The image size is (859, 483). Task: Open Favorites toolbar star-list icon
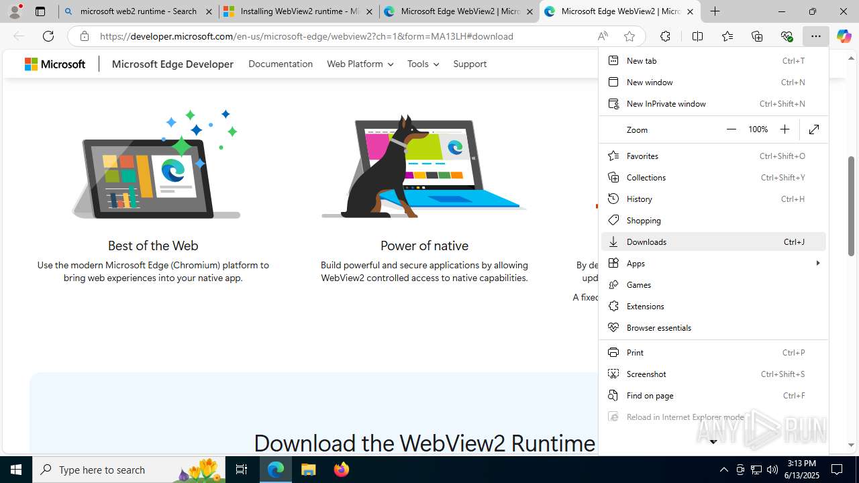pyautogui.click(x=727, y=36)
